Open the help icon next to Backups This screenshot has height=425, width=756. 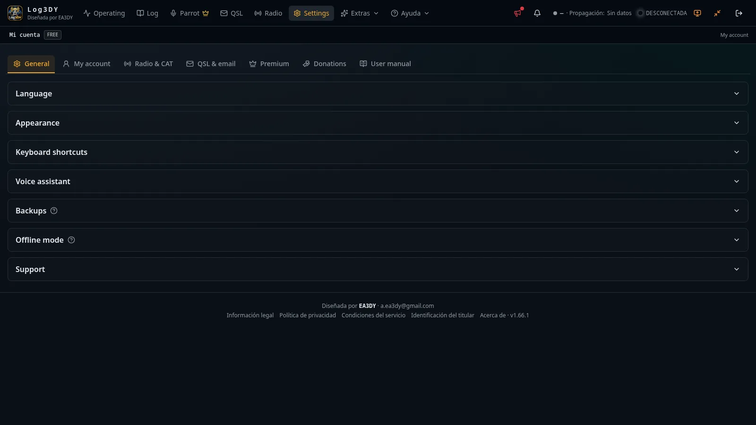54,211
